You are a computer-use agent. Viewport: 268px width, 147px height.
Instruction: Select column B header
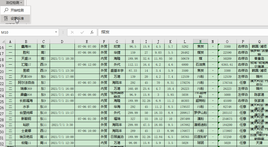click(26, 42)
